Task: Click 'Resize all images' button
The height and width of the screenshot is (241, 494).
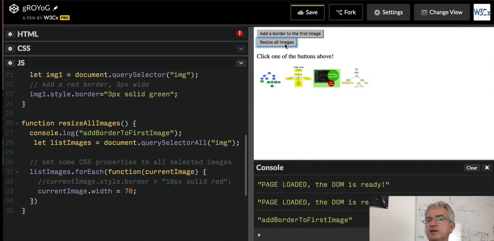Action: tap(277, 42)
